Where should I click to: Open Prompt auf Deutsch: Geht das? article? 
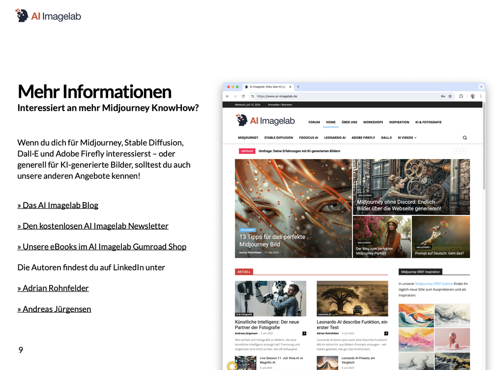(x=439, y=253)
